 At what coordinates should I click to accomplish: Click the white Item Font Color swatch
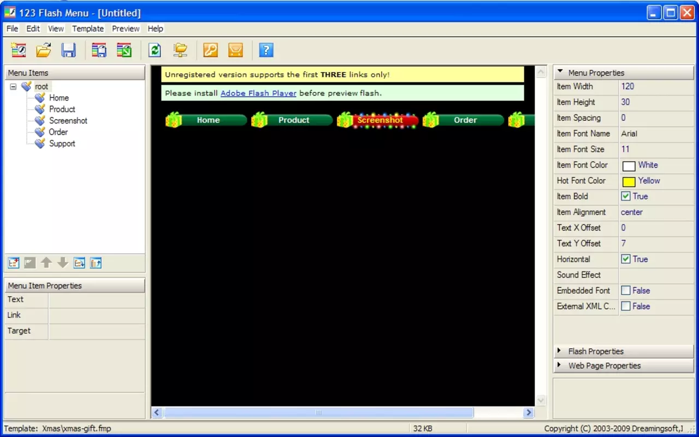coord(629,166)
